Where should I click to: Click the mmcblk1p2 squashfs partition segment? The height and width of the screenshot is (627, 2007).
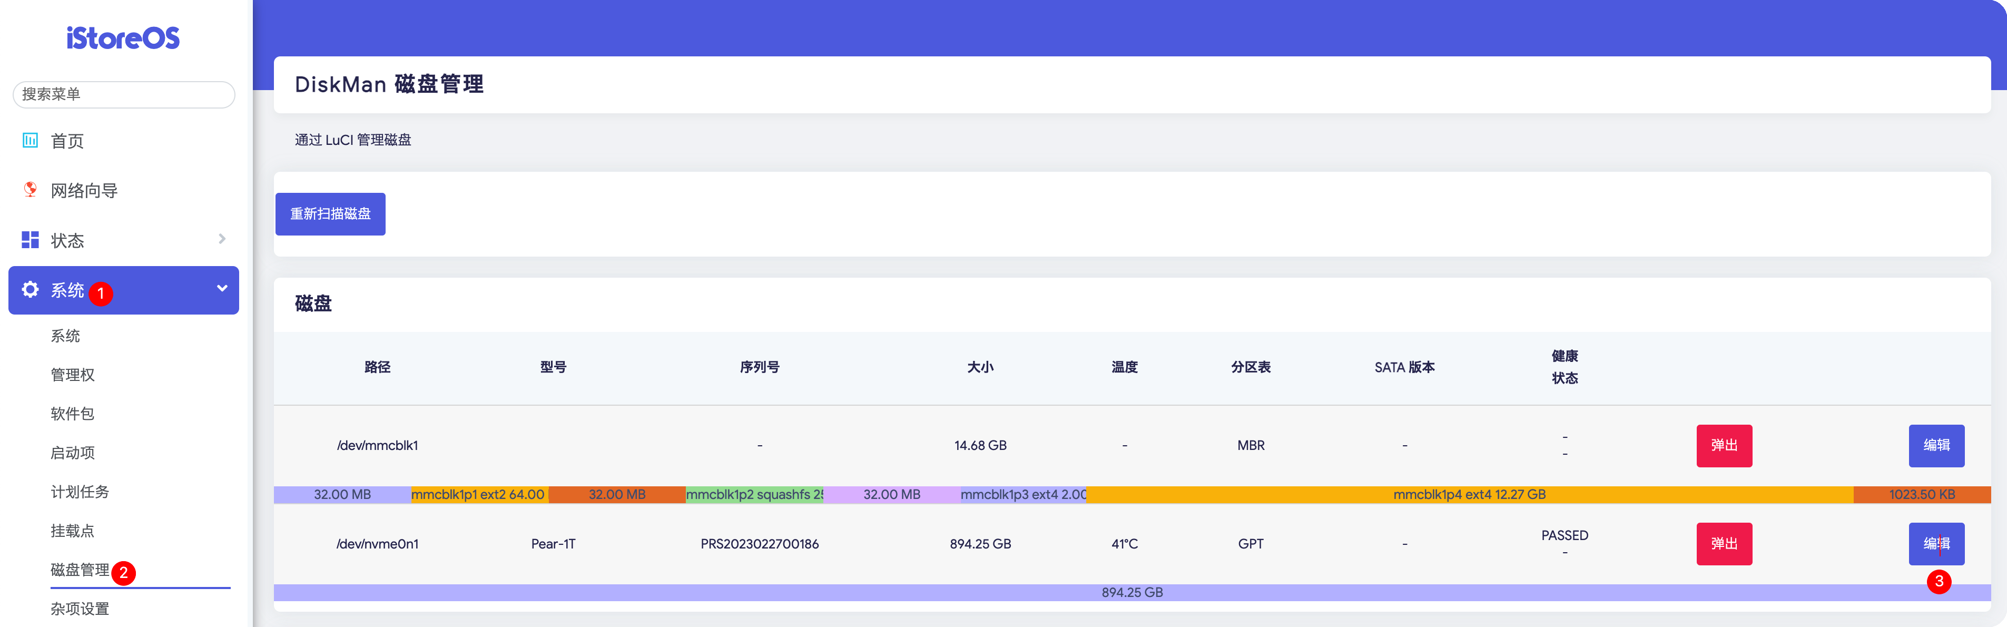coord(755,495)
